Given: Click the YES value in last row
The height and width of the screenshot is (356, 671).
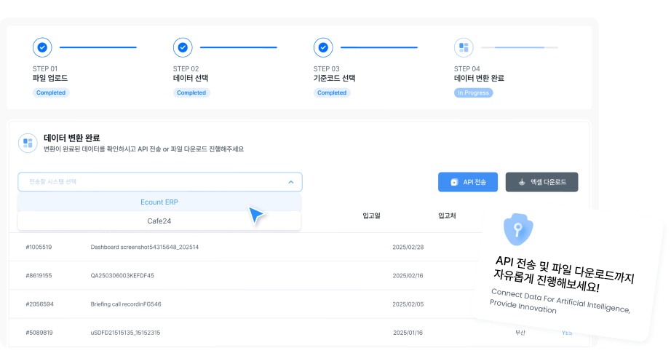Looking at the screenshot, I should pyautogui.click(x=567, y=333).
